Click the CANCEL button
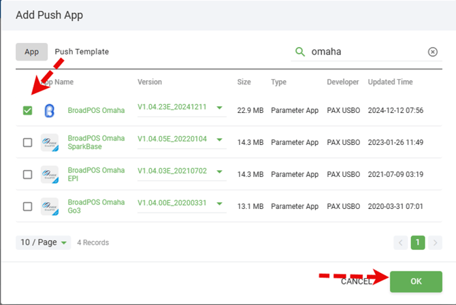This screenshot has height=305, width=456. pyautogui.click(x=356, y=281)
